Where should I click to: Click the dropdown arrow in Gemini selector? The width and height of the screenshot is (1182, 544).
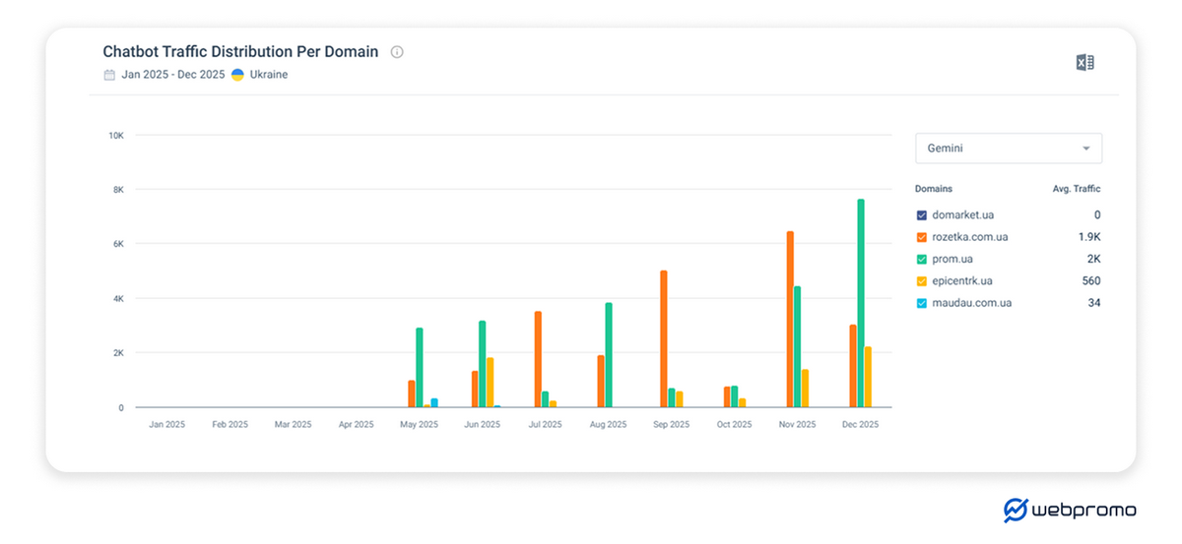pyautogui.click(x=1086, y=149)
